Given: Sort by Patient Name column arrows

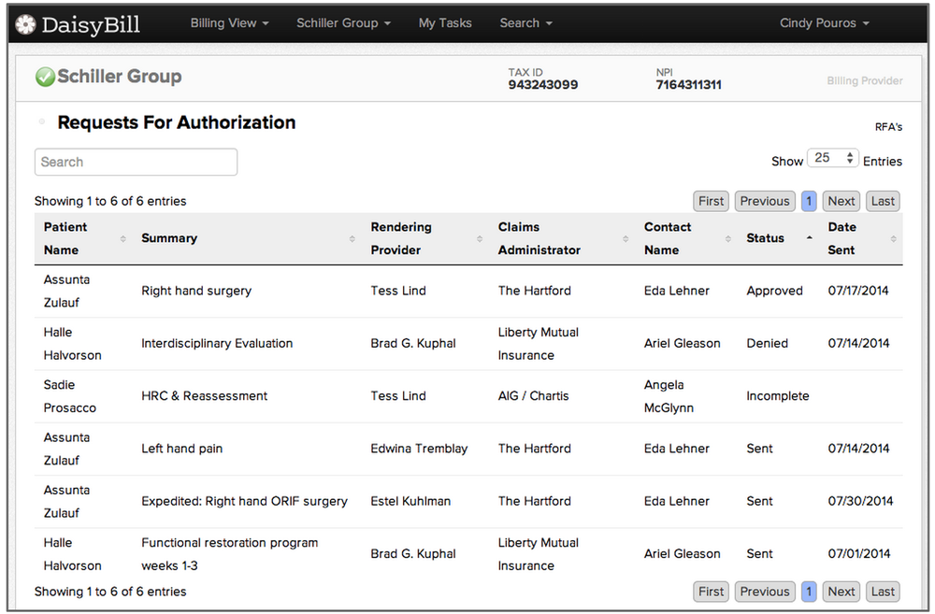Looking at the screenshot, I should [122, 239].
